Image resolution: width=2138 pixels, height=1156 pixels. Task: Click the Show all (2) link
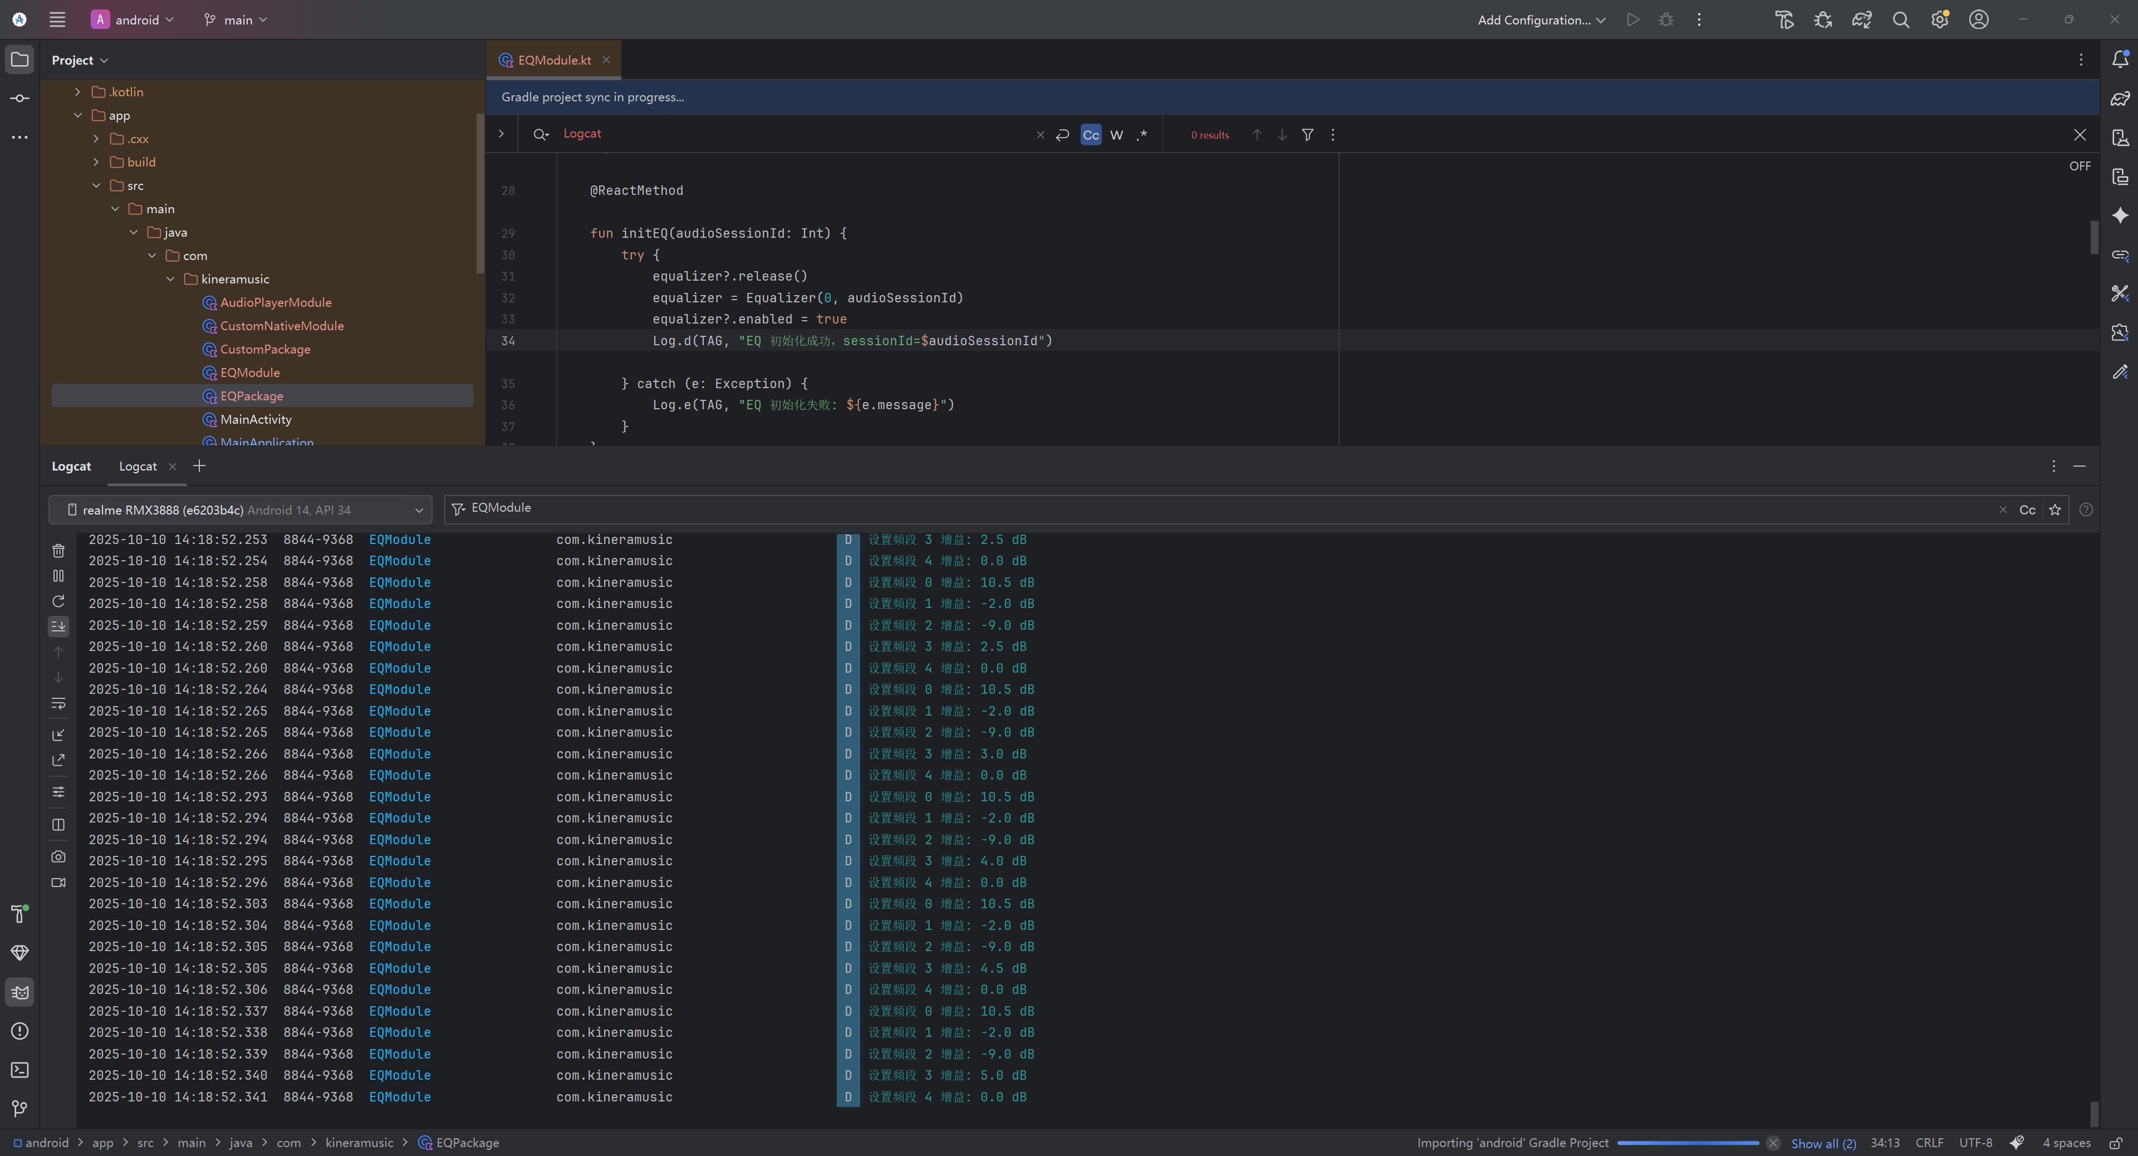1823,1144
